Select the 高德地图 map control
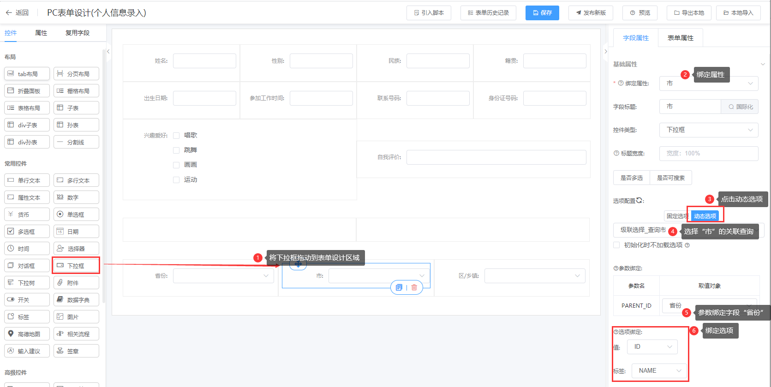The image size is (771, 387). [27, 334]
